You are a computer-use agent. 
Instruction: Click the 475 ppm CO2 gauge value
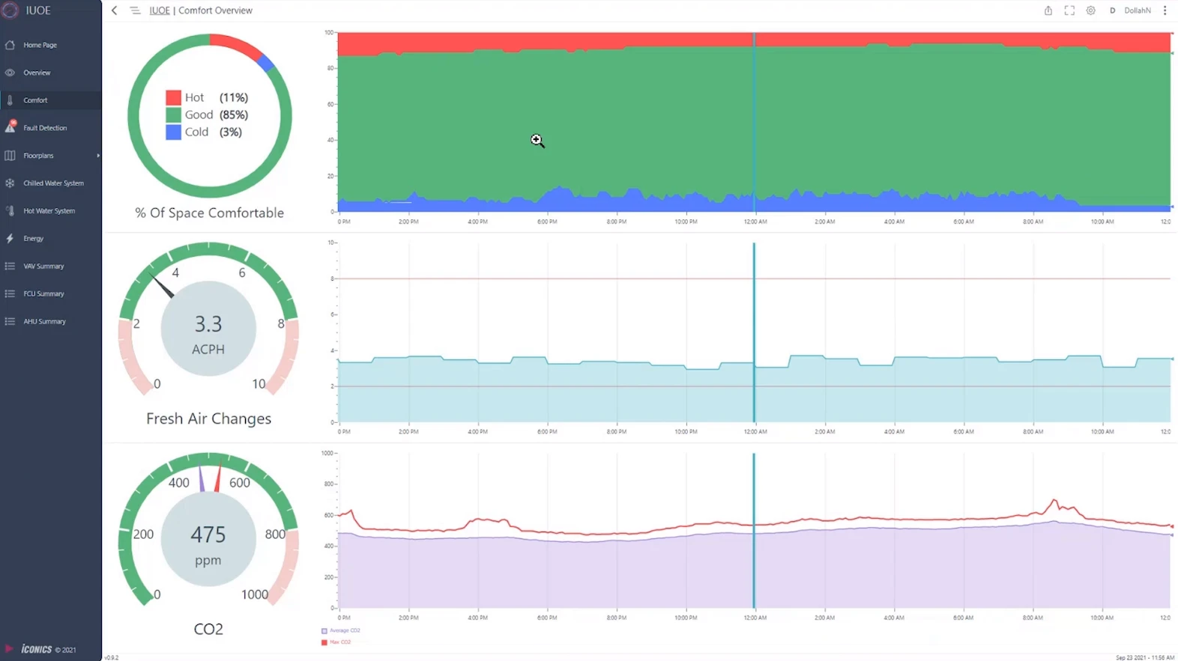pyautogui.click(x=208, y=534)
